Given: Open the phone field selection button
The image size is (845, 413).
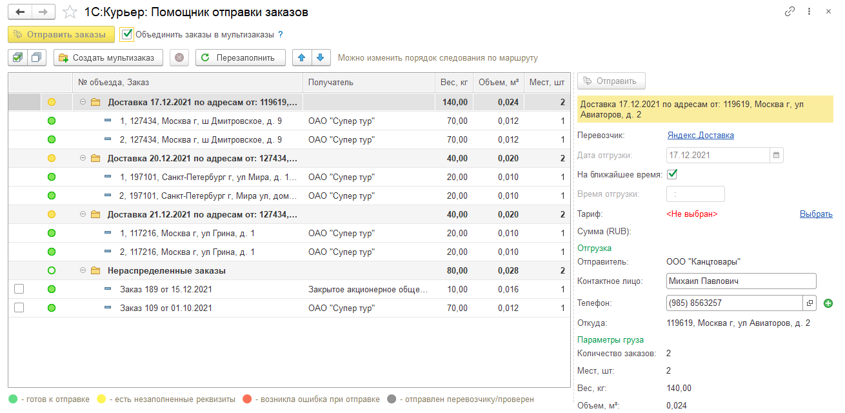Looking at the screenshot, I should 810,303.
